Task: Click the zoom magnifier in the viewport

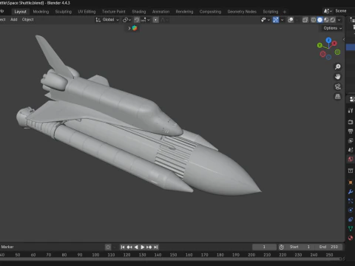Action: [x=338, y=66]
